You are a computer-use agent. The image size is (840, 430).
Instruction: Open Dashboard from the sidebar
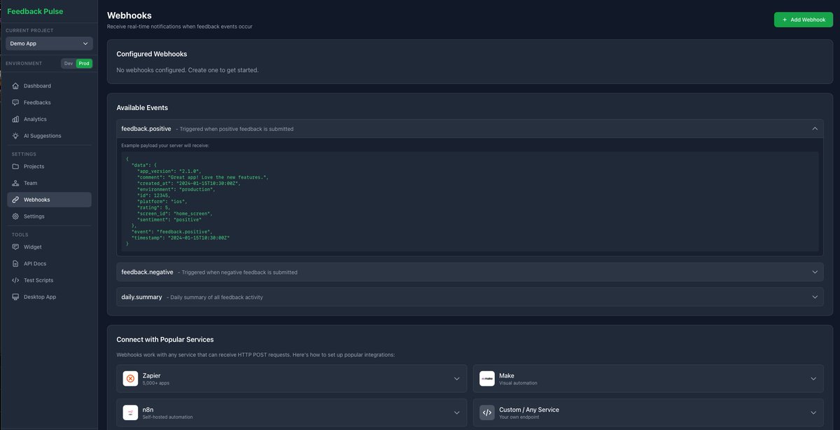coord(49,86)
